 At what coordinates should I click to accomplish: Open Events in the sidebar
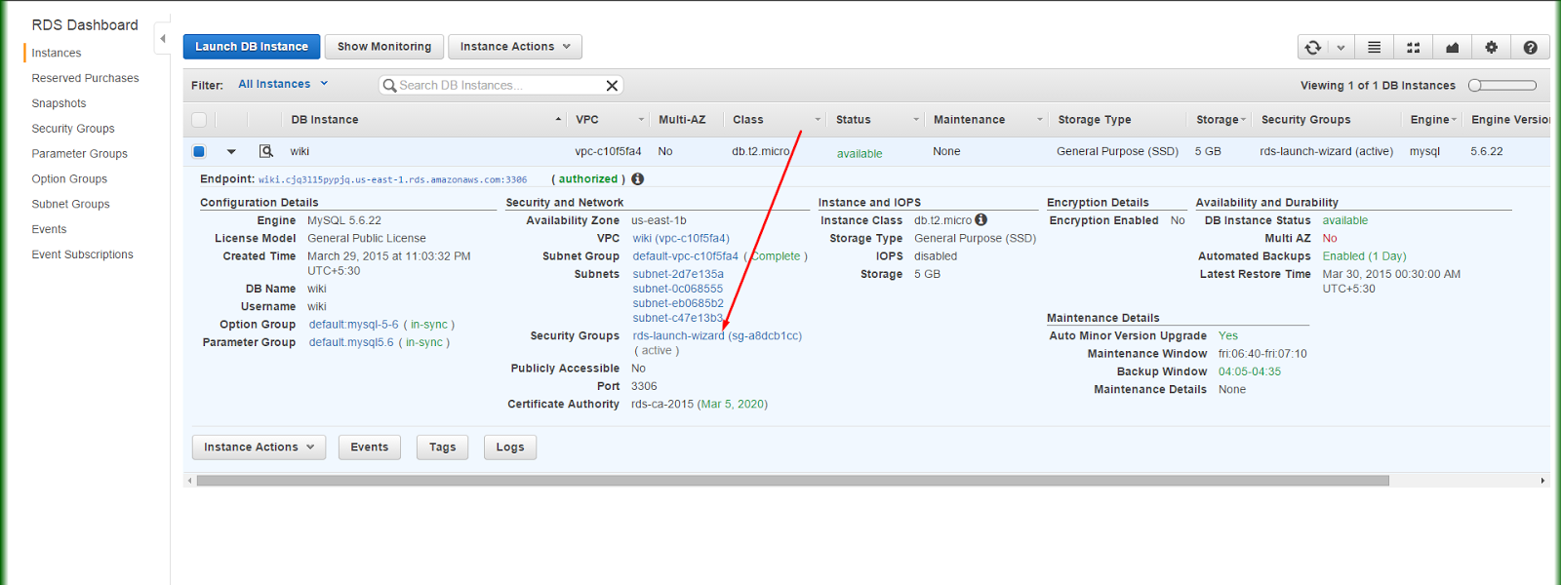[x=49, y=230]
